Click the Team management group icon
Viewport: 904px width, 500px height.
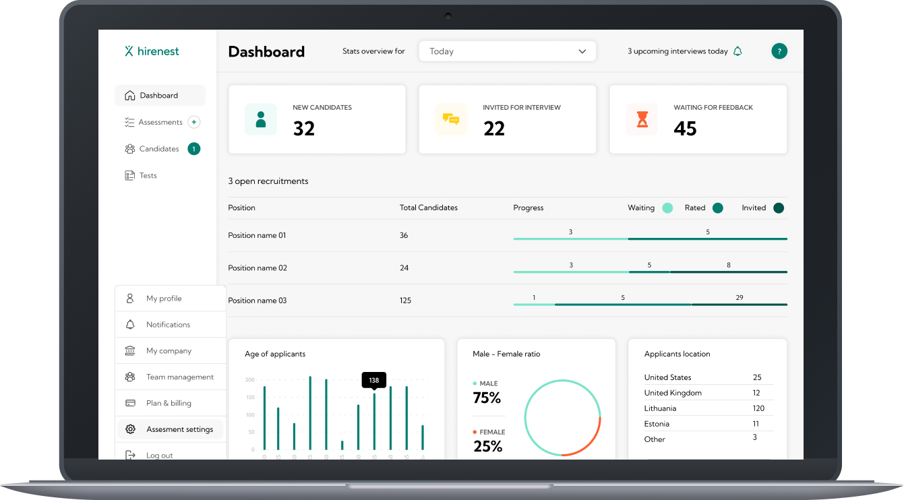130,377
